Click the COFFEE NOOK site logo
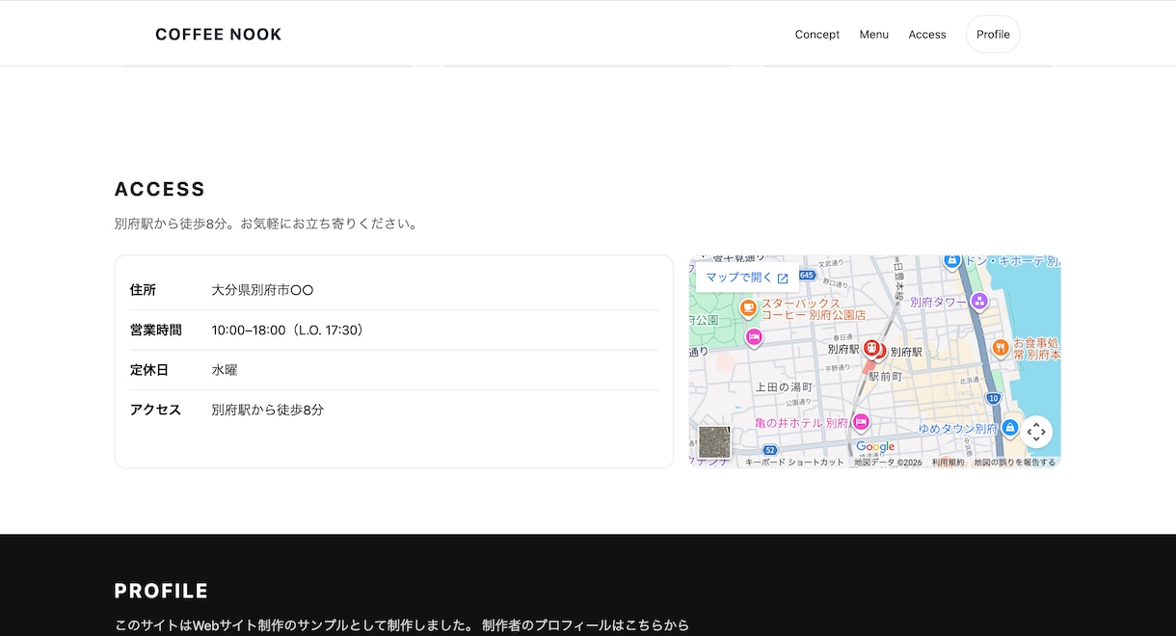 (219, 35)
